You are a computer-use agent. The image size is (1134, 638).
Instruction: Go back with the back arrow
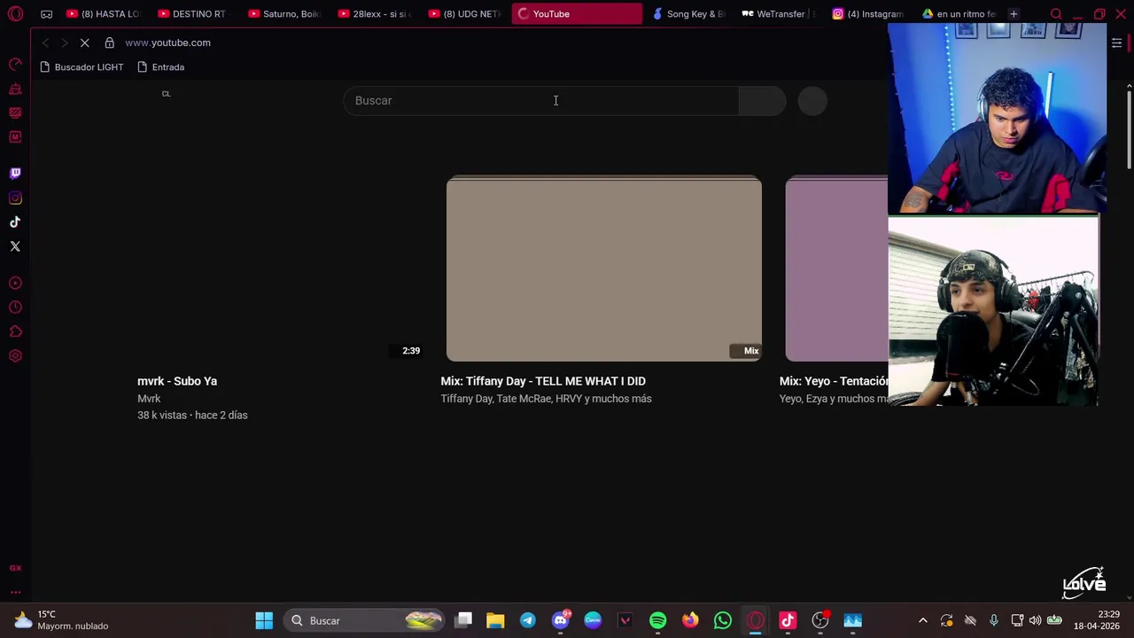click(x=45, y=43)
